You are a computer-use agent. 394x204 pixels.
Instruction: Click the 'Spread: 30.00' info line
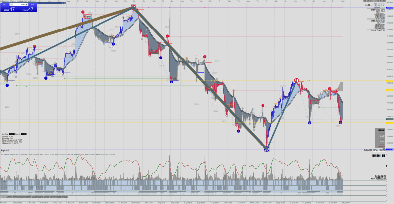coord(7,137)
